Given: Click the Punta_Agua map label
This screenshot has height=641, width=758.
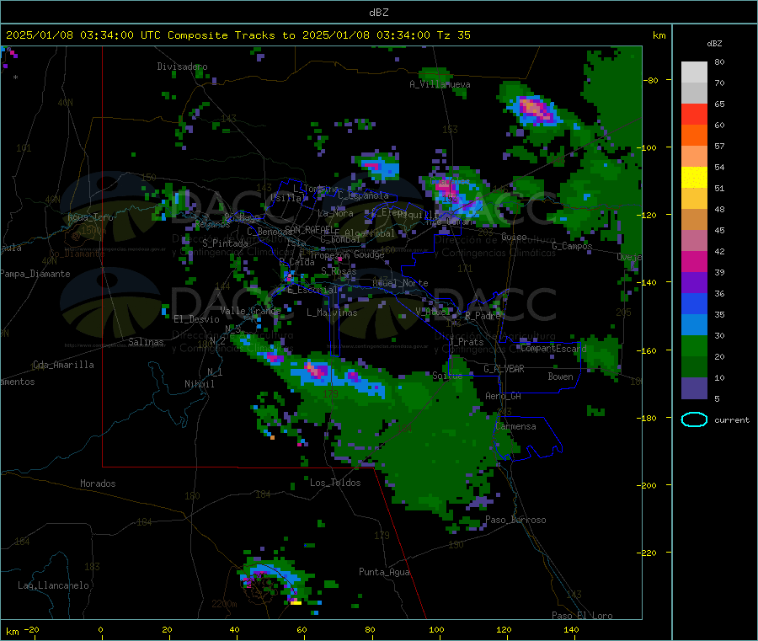Looking at the screenshot, I should click(384, 572).
